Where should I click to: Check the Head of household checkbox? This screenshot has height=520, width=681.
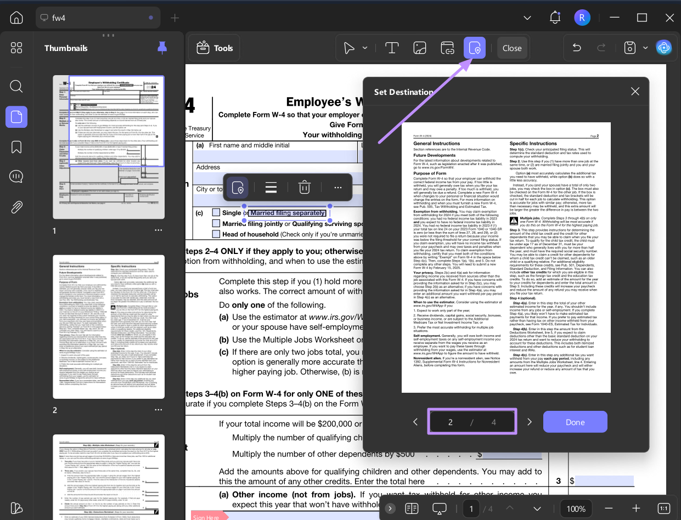point(216,234)
